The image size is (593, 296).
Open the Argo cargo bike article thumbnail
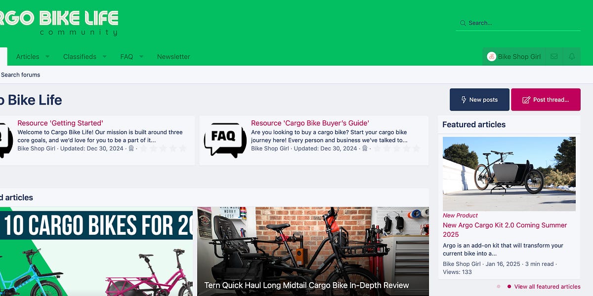(509, 174)
